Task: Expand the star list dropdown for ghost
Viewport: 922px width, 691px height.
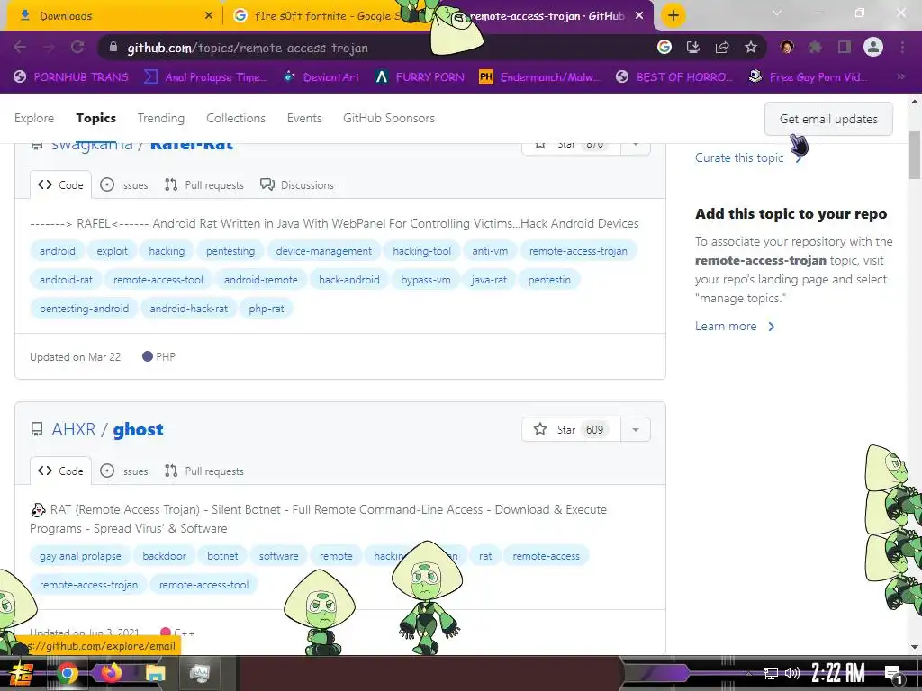Action: click(636, 429)
